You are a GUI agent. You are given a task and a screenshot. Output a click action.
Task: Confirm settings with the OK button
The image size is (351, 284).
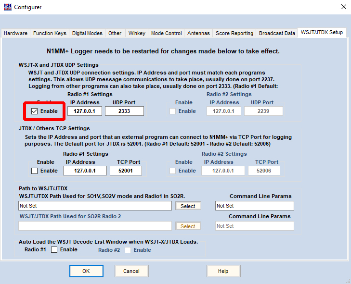(x=86, y=271)
